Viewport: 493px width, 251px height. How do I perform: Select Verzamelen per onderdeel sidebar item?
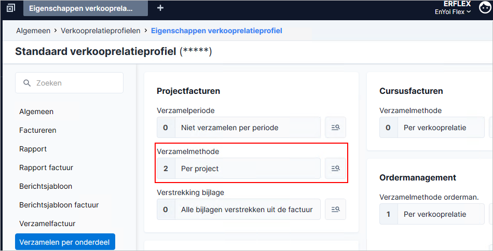(x=65, y=242)
